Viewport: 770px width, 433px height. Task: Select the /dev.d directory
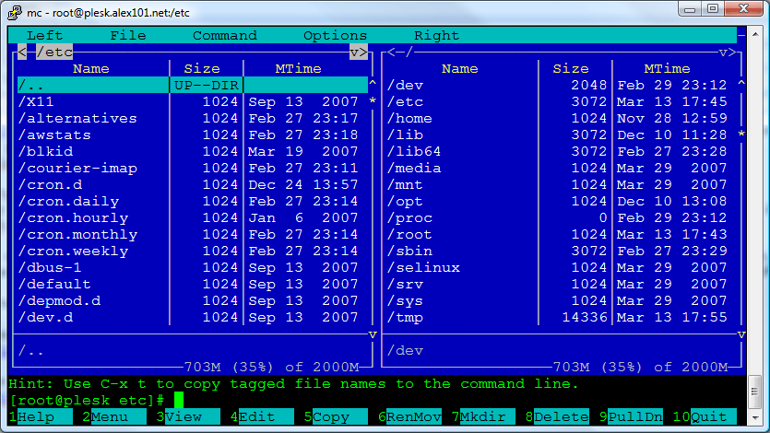[x=193, y=318]
